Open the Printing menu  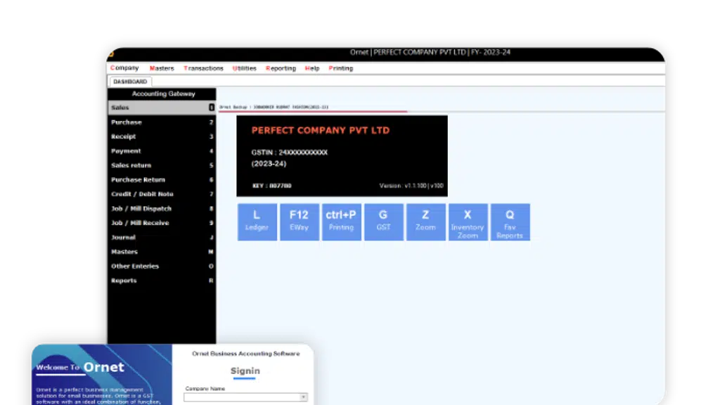pyautogui.click(x=341, y=68)
